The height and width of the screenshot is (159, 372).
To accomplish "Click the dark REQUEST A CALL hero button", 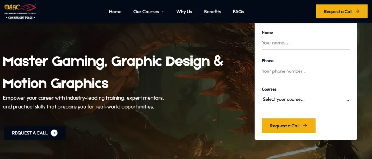I will click(35, 133).
